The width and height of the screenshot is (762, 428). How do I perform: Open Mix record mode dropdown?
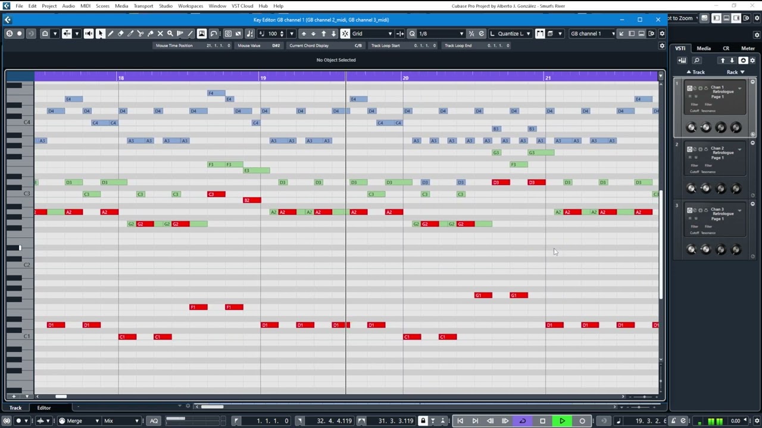(121, 421)
